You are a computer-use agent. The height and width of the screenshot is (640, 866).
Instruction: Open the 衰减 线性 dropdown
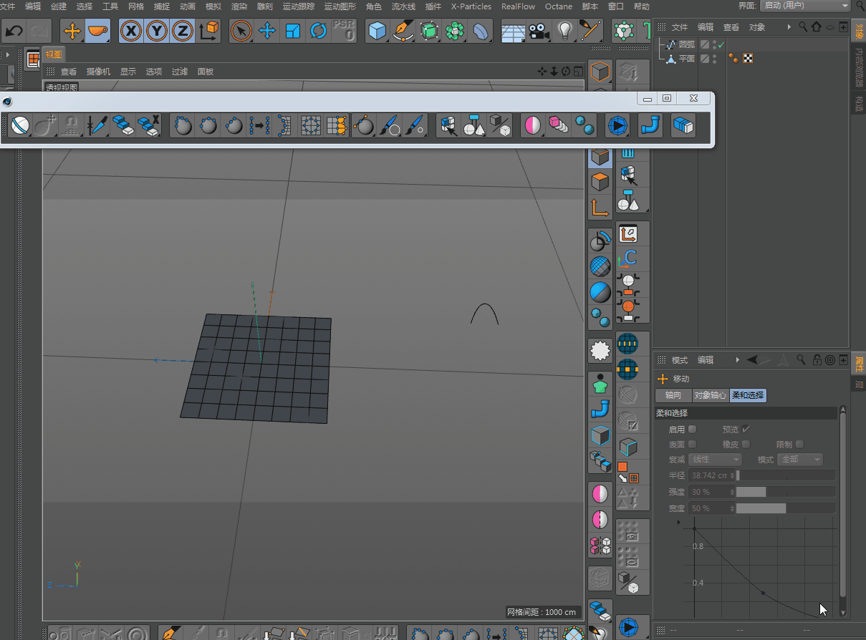coord(715,460)
